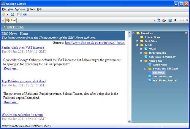Image resolution: width=190 pixels, height=129 pixels.
Task: Open the dropdown arrow beside the lightning bolt icon
Action: [x=7, y=15]
